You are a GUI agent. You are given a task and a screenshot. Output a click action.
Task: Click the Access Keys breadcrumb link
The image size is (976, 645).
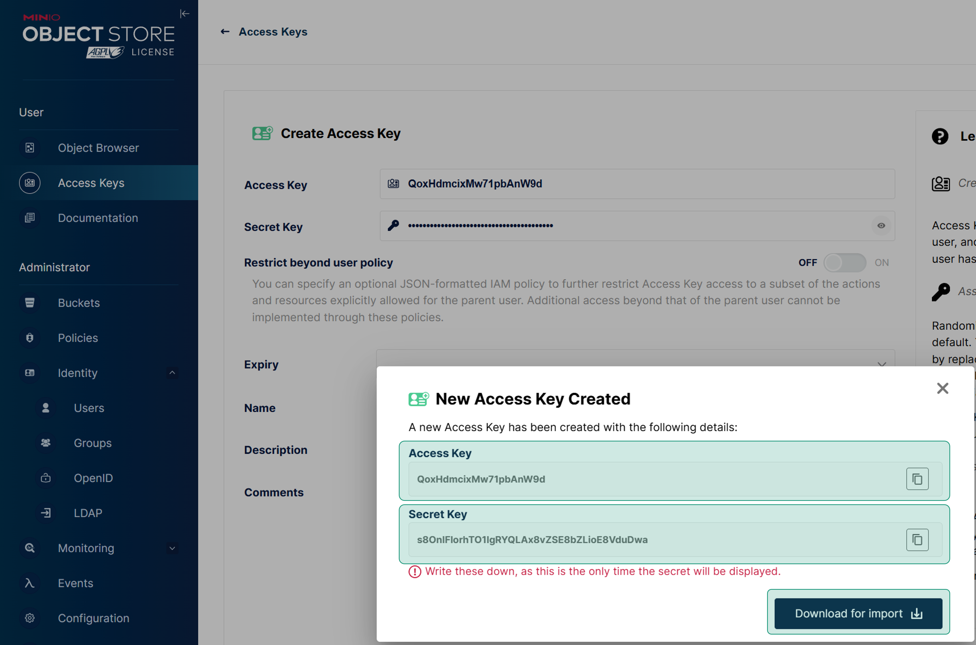[273, 32]
